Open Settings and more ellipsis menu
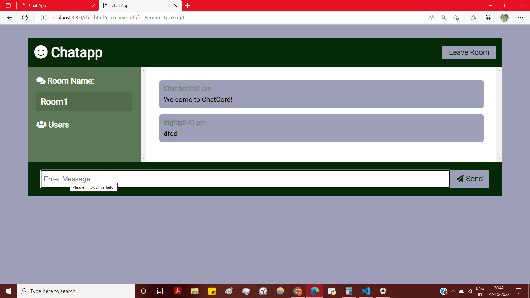This screenshot has height=298, width=530. coord(520,18)
